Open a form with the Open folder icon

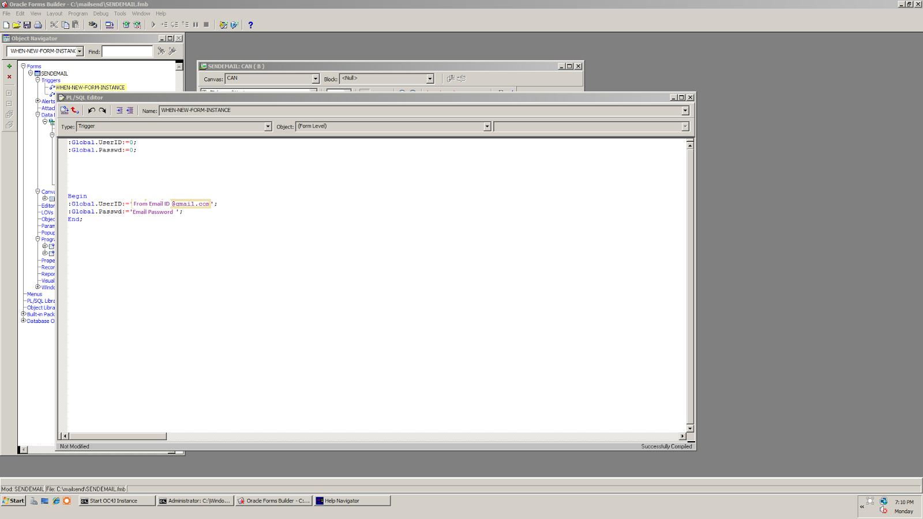point(16,24)
